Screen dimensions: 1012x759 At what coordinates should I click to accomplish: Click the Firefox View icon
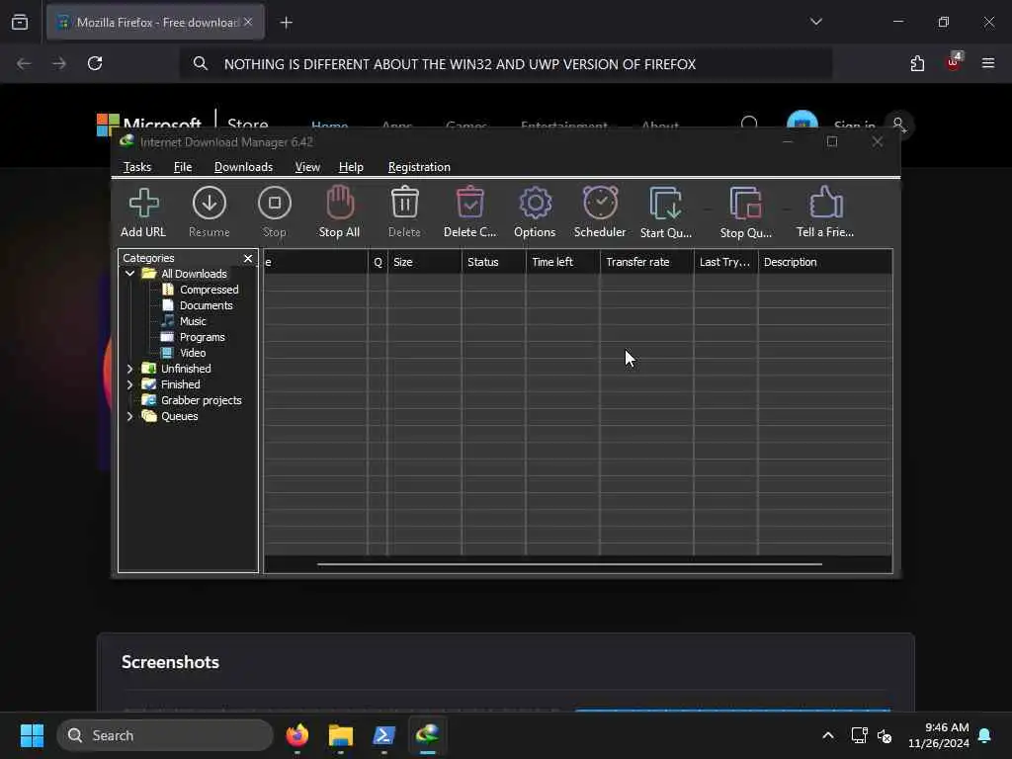tap(20, 22)
